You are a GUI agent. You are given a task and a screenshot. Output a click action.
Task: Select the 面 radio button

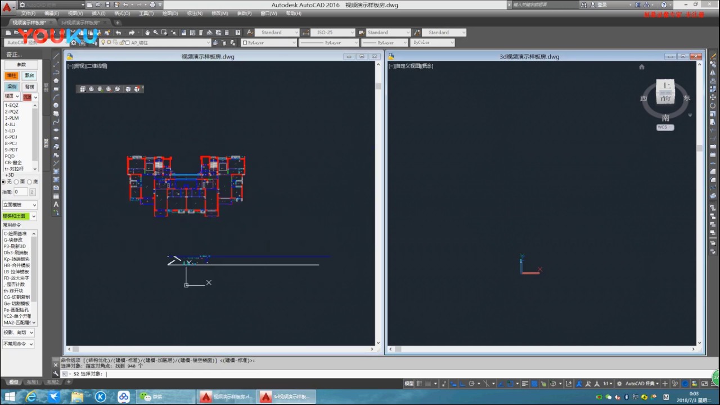(x=16, y=182)
